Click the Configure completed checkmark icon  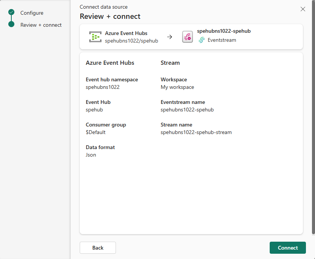pyautogui.click(x=11, y=12)
